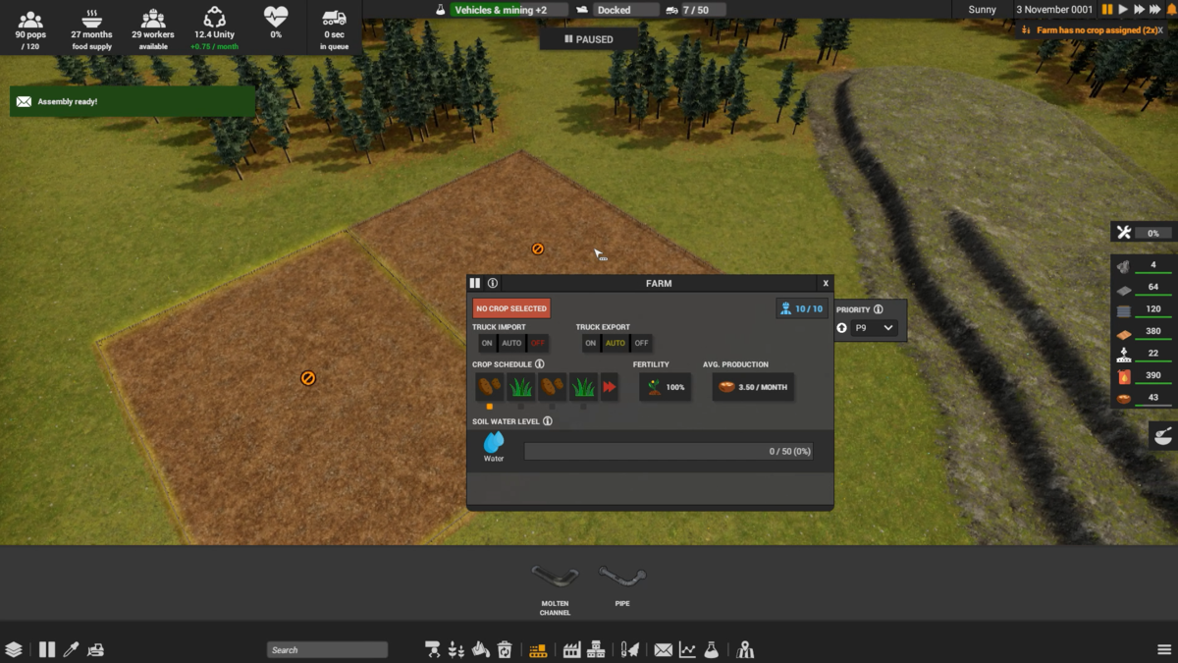The width and height of the screenshot is (1178, 663).
Task: Open the stacked buildings category icon
Action: tap(596, 649)
